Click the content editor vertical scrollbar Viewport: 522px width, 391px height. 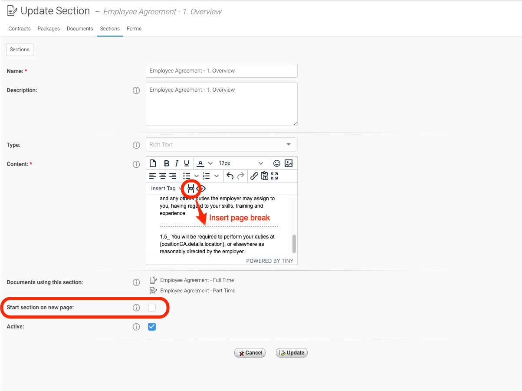pos(294,244)
